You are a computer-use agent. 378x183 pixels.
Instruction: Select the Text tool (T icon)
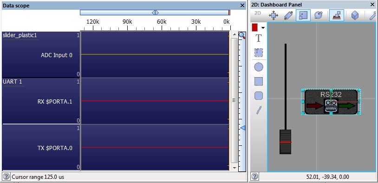(259, 38)
